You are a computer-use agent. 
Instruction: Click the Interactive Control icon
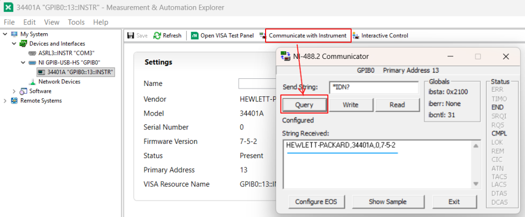tap(356, 35)
